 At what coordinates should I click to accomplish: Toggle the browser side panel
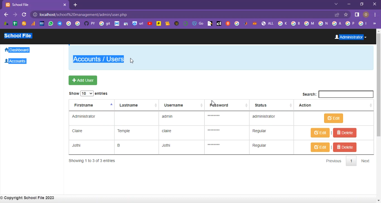coord(357,15)
